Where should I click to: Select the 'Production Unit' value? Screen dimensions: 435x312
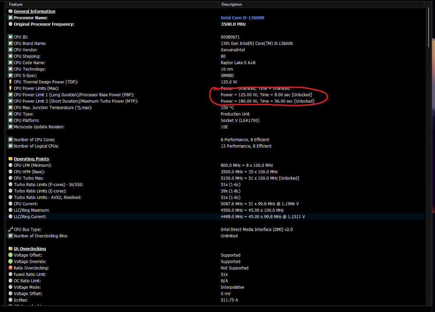235,114
